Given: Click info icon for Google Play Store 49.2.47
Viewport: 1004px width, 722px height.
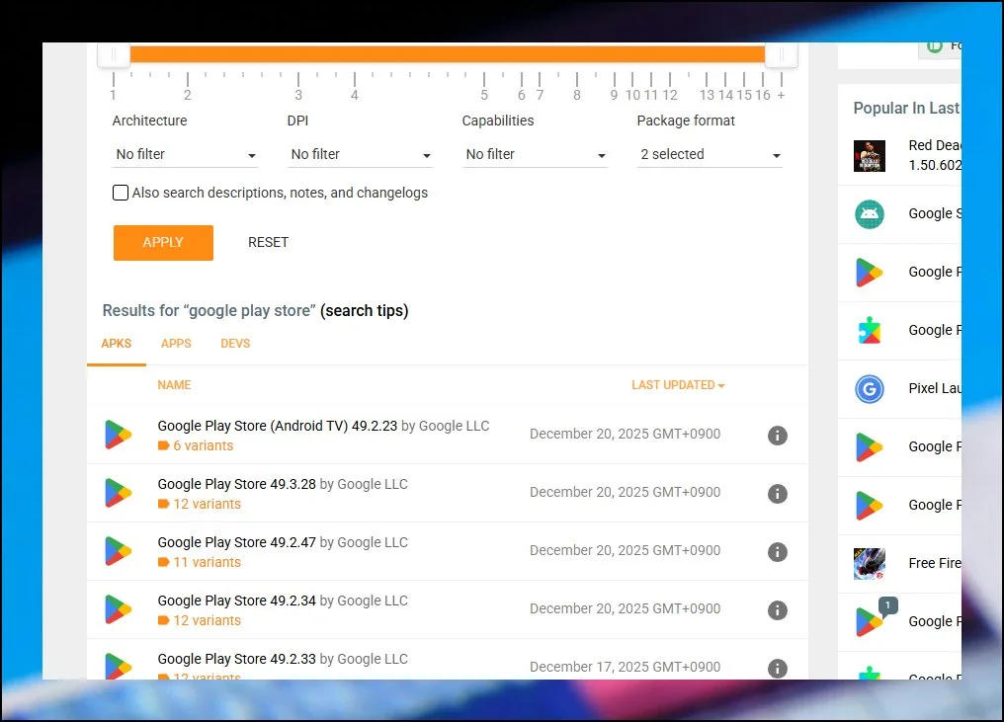Looking at the screenshot, I should coord(778,552).
